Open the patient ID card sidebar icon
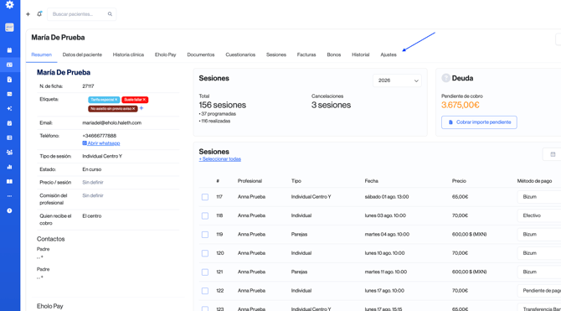The image size is (561, 311). [x=10, y=65]
